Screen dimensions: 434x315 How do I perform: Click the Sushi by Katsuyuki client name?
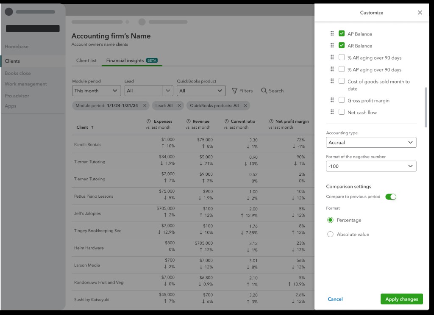pos(92,299)
